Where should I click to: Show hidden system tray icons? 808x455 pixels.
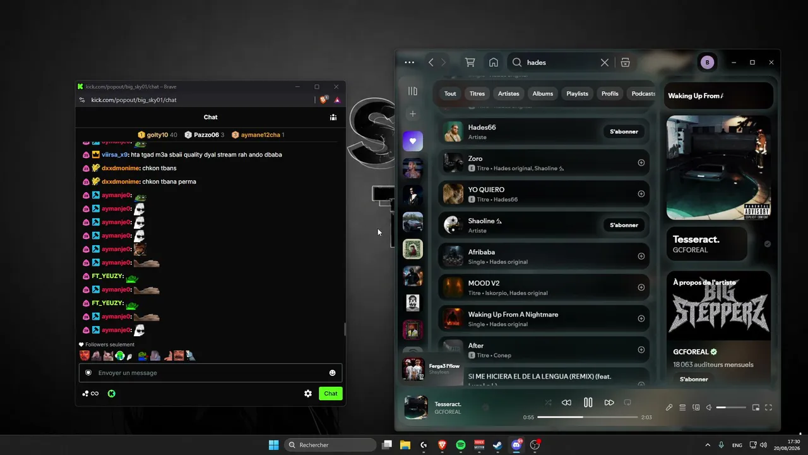[708, 445]
